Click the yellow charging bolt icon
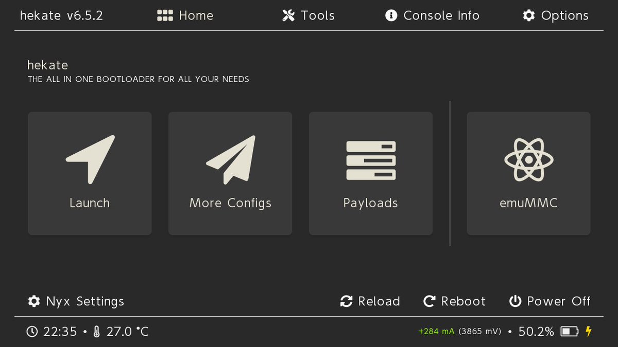Screen dimensions: 618x347 [x=589, y=332]
